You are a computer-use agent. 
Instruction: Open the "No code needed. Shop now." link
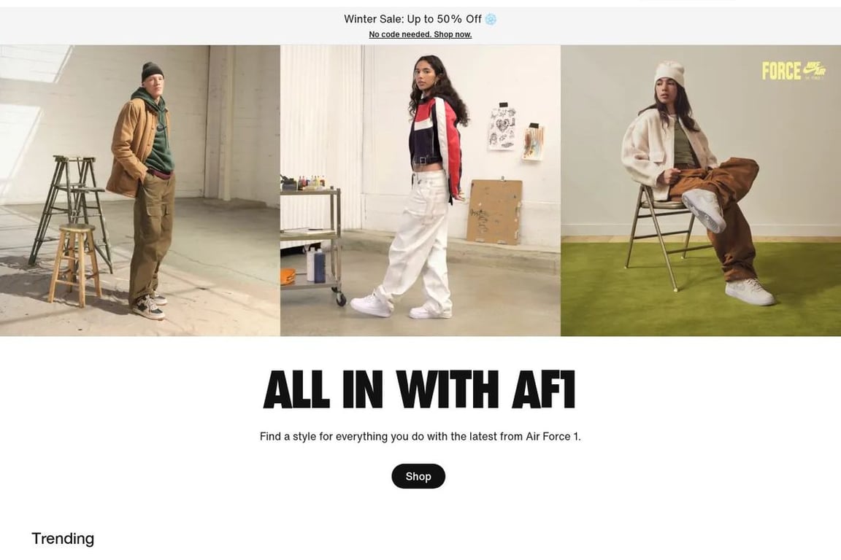coord(420,34)
